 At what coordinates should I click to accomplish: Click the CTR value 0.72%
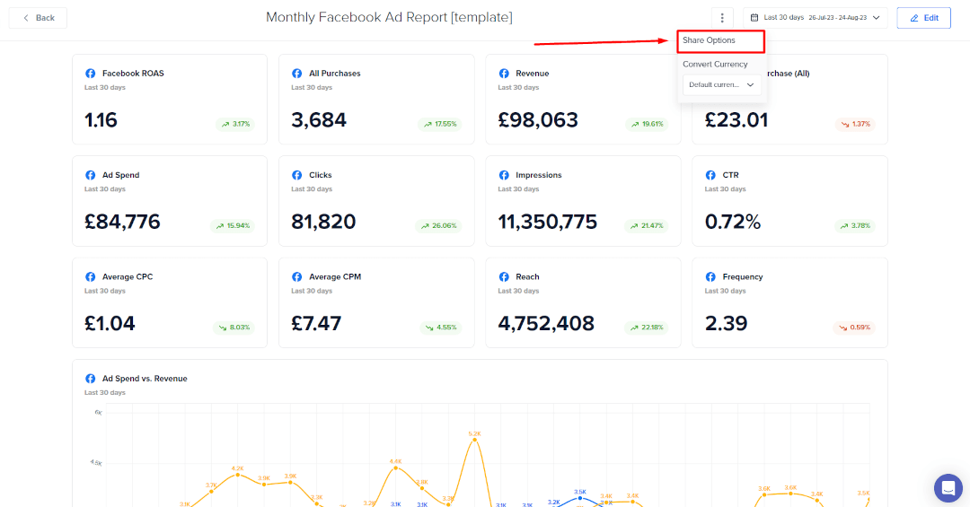pos(733,222)
